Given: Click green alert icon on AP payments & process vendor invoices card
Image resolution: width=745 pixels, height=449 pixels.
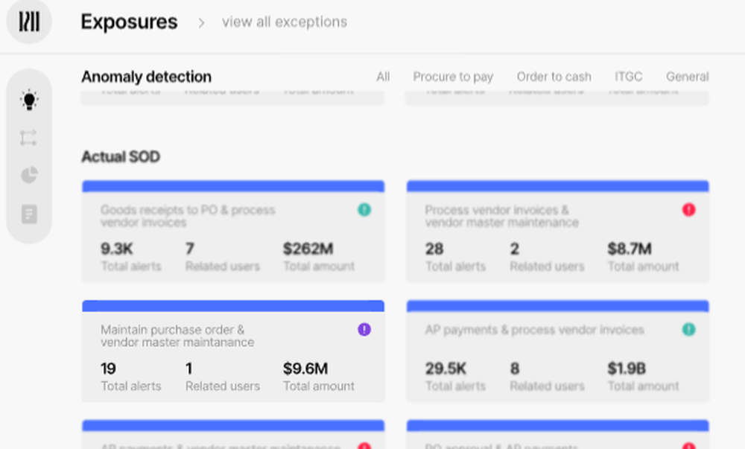Looking at the screenshot, I should click(x=689, y=329).
